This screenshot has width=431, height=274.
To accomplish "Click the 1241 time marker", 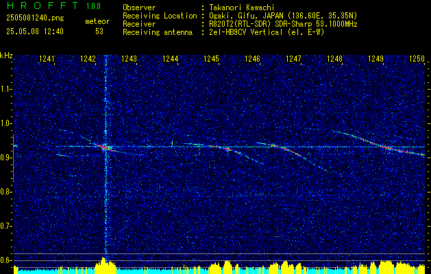I will click(47, 58).
